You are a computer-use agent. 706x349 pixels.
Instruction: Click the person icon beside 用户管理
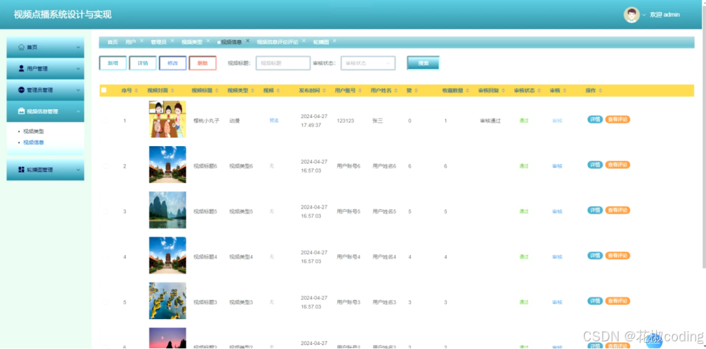point(21,68)
